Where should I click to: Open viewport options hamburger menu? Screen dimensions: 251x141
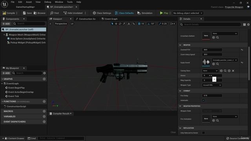tap(51, 23)
